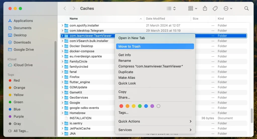Apply purple tag color in context menu
The height and width of the screenshot is (139, 257).
coord(152,106)
